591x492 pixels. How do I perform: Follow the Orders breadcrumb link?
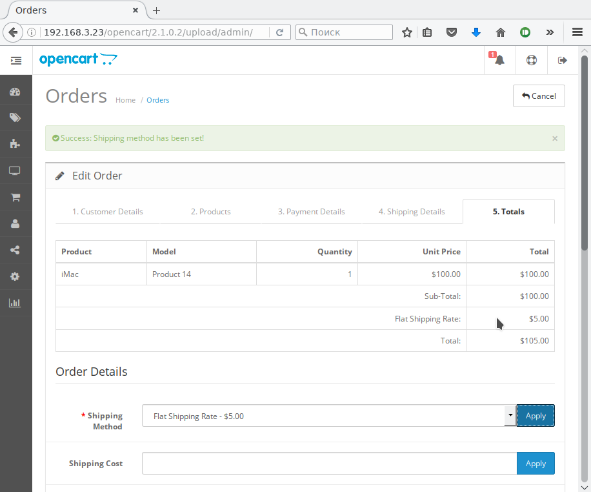(157, 100)
